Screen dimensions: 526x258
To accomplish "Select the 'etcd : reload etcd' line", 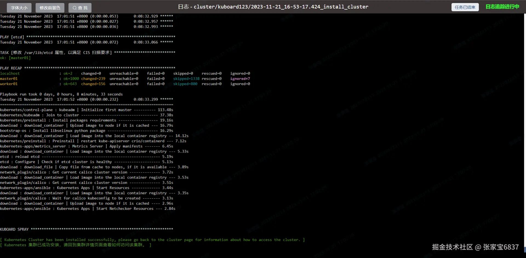I will click(87, 157).
